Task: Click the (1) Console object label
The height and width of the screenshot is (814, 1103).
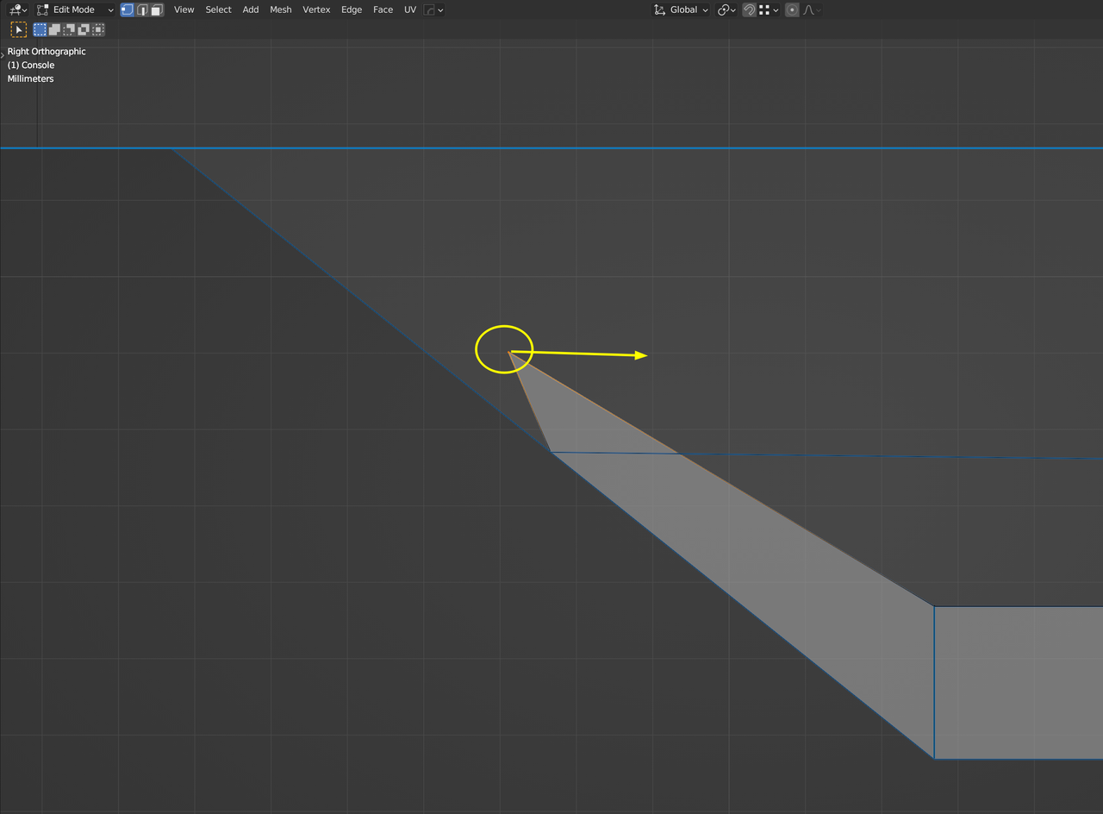Action: 31,66
